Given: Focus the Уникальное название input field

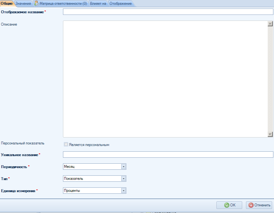Looking at the screenshot, I should click(x=168, y=155).
